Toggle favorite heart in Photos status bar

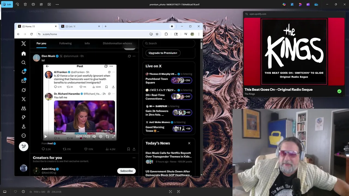[16, 192]
